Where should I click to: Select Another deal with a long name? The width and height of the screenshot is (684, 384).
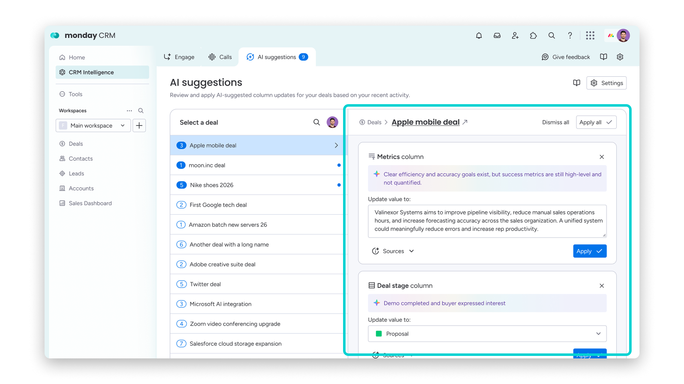point(256,245)
